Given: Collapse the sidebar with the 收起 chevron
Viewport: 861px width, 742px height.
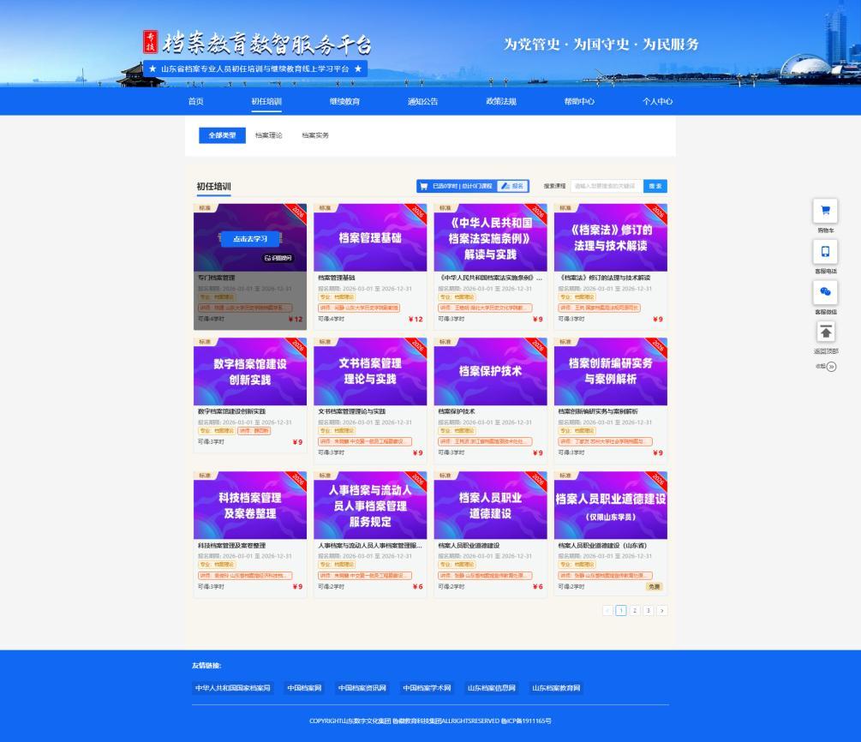Looking at the screenshot, I should click(x=831, y=367).
